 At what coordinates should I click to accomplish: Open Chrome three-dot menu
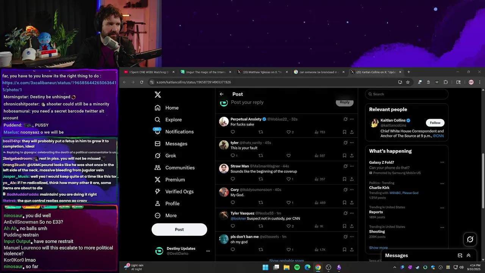(480, 82)
